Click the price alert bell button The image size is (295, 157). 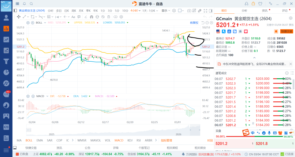pos(276,32)
